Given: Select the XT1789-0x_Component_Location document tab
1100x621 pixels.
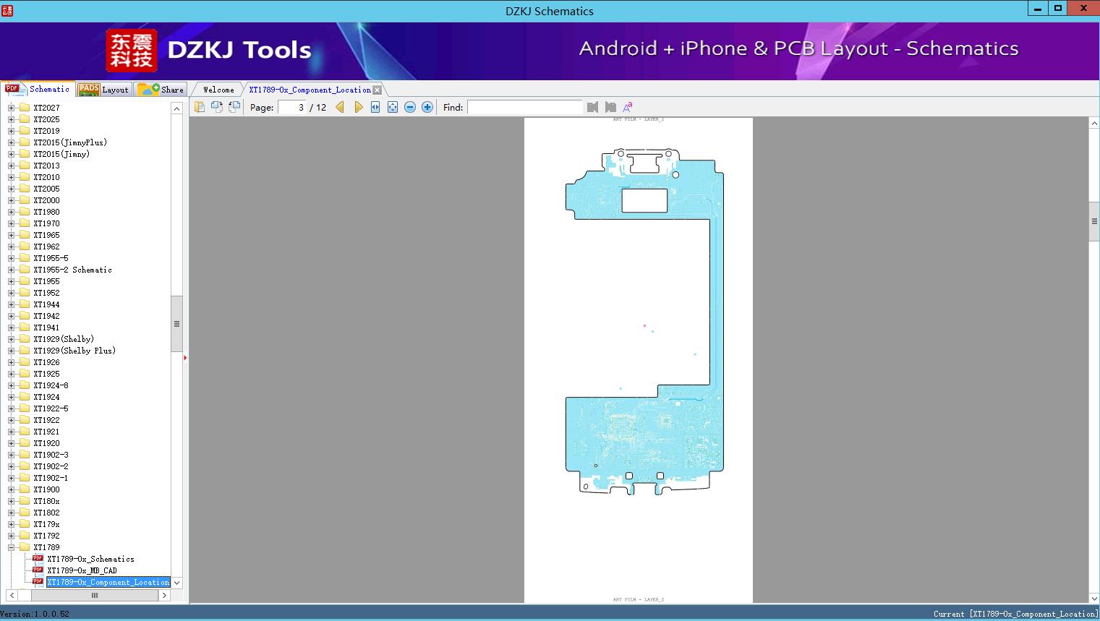Looking at the screenshot, I should point(310,90).
